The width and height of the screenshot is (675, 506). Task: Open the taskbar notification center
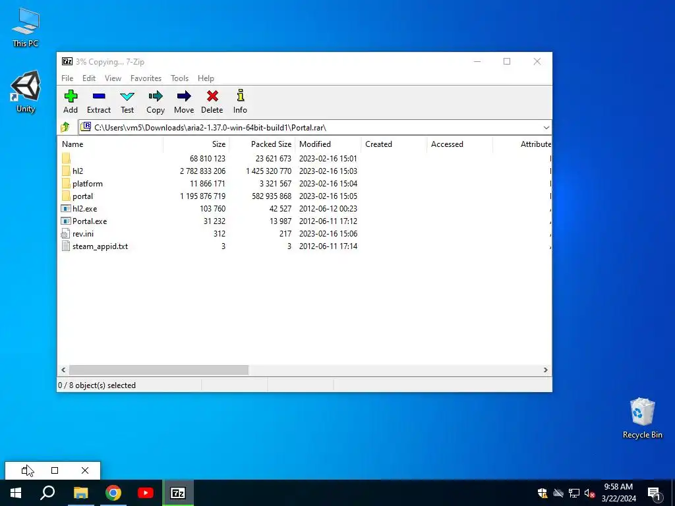[655, 493]
